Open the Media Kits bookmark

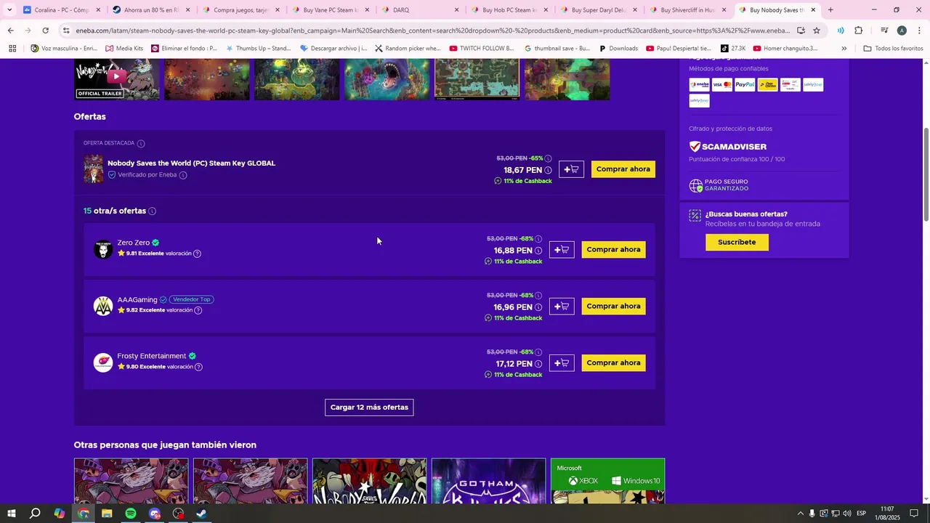[124, 49]
